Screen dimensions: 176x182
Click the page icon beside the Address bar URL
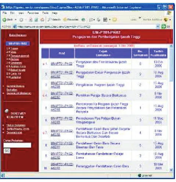point(15,27)
